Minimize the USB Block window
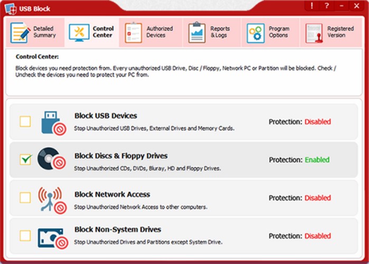Viewport: 369px width, 264px height. 342,6
